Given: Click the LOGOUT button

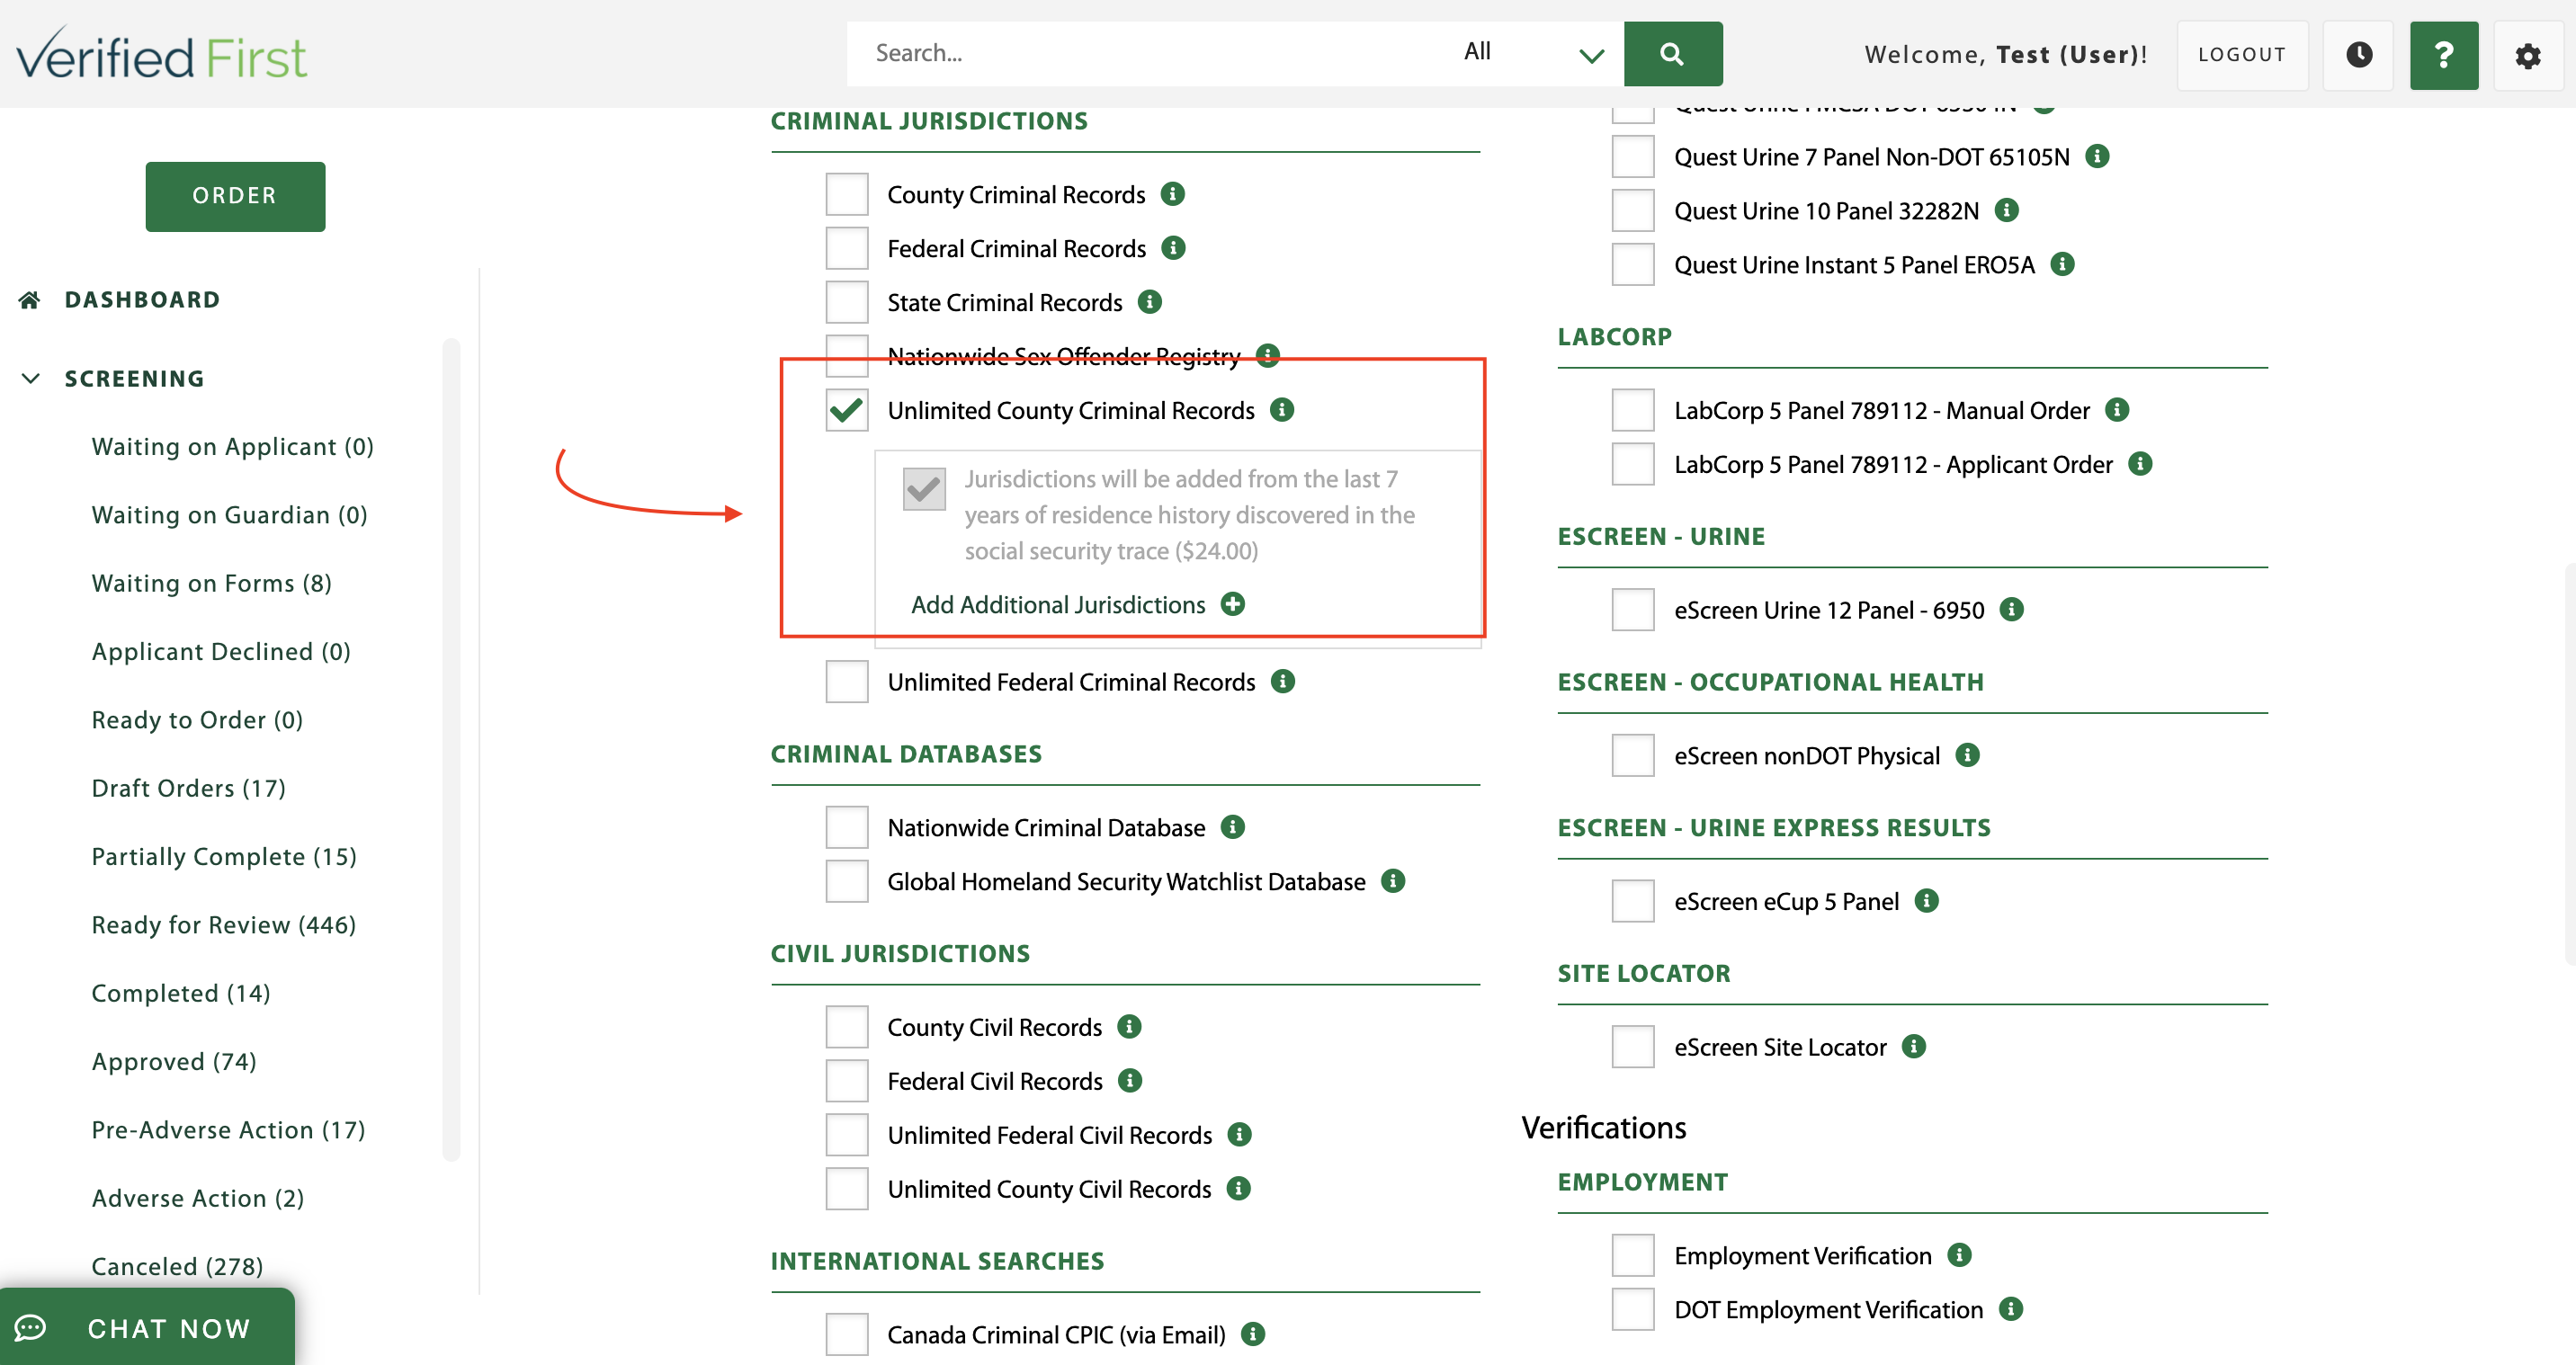Looking at the screenshot, I should (x=2242, y=54).
